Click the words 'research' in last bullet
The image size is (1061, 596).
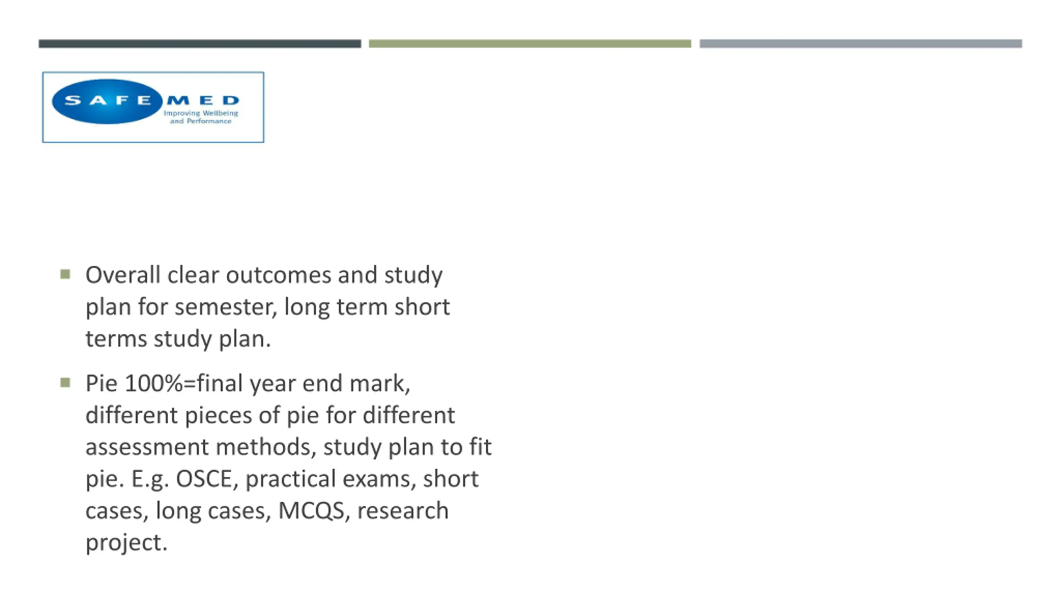403,511
